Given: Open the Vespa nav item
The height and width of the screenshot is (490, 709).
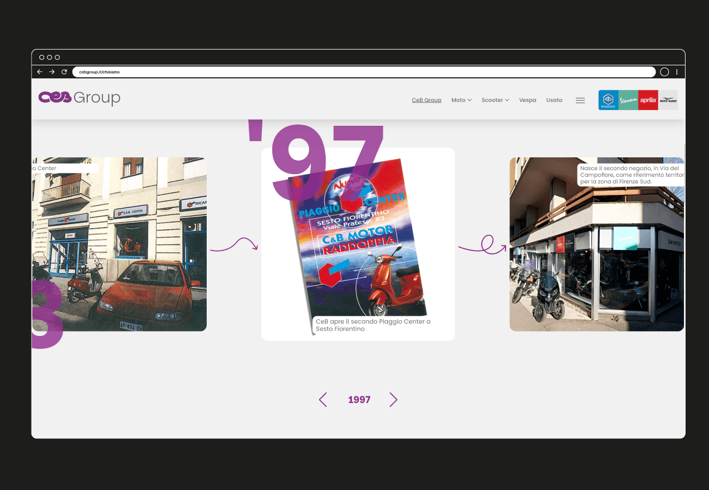Looking at the screenshot, I should click(x=527, y=100).
